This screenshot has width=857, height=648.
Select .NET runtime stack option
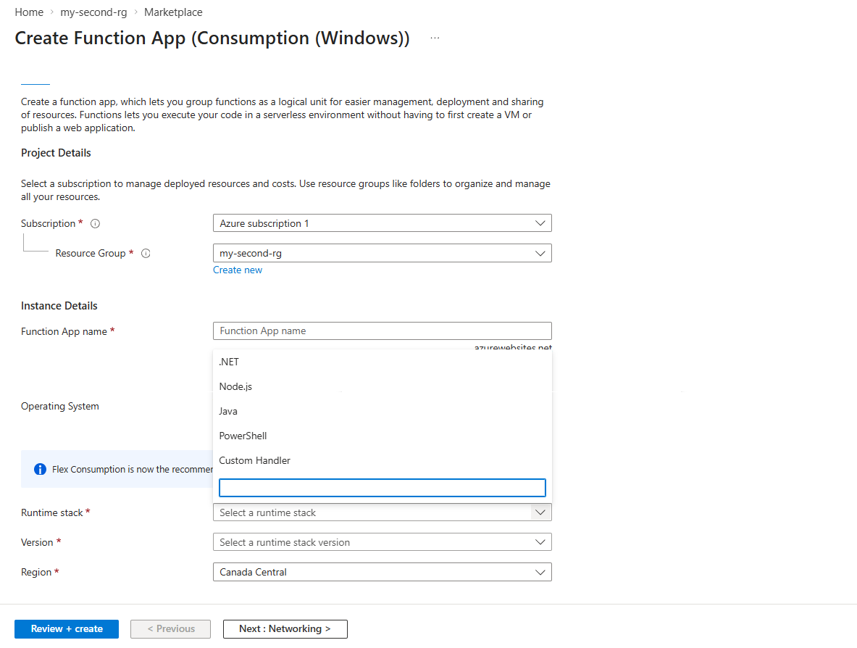click(x=382, y=362)
